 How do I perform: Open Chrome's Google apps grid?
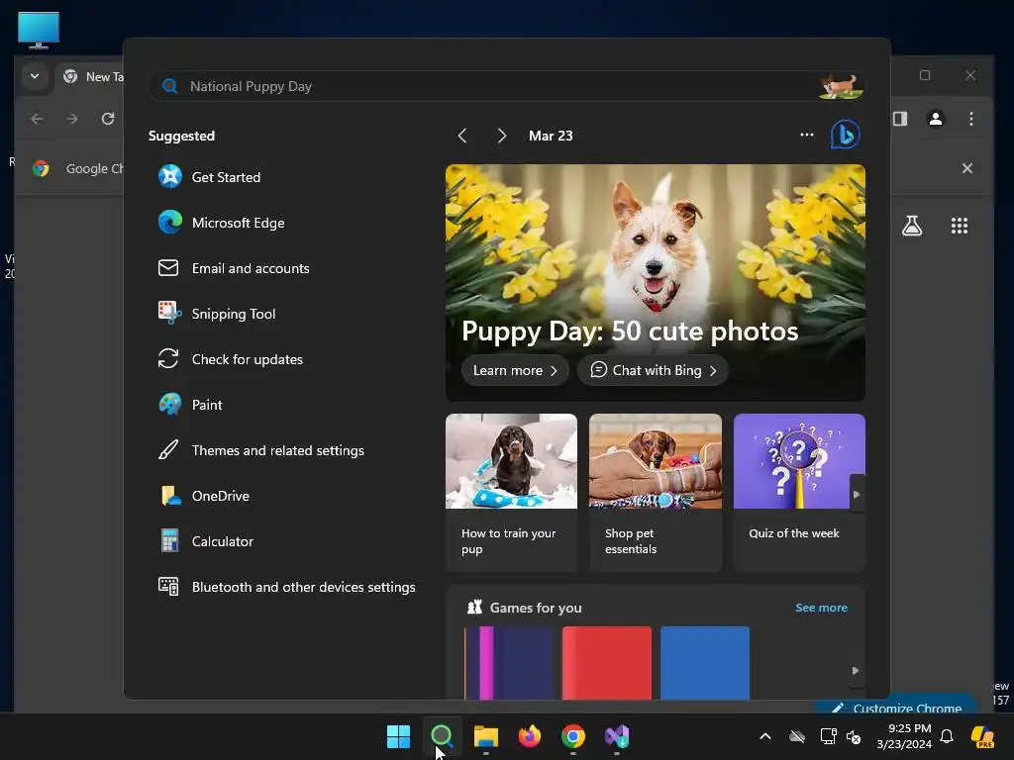click(960, 226)
